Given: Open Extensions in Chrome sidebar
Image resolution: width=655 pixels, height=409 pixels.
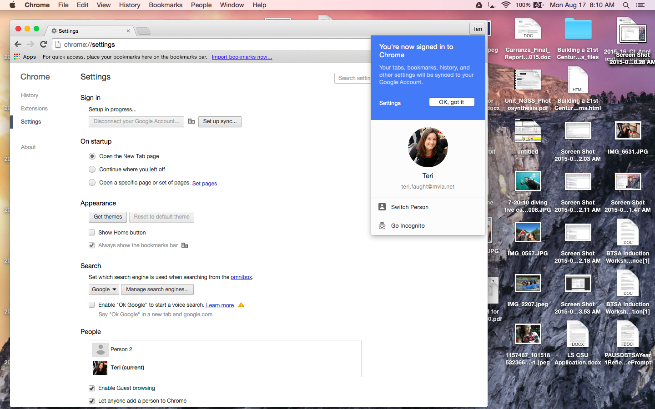Looking at the screenshot, I should tap(34, 109).
